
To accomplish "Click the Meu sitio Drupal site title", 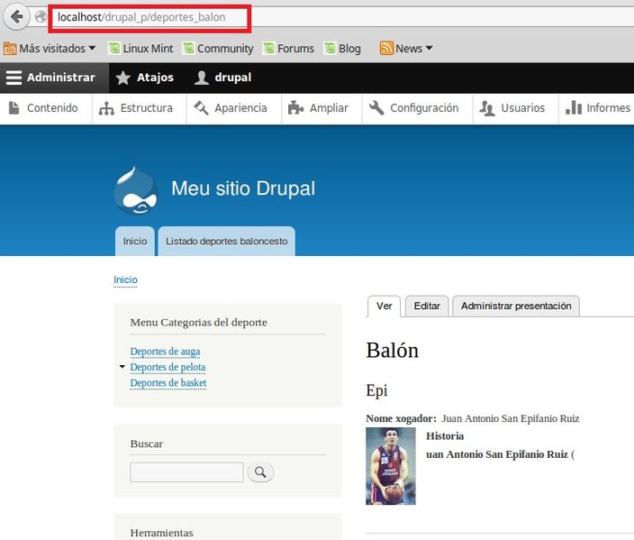I will (243, 188).
